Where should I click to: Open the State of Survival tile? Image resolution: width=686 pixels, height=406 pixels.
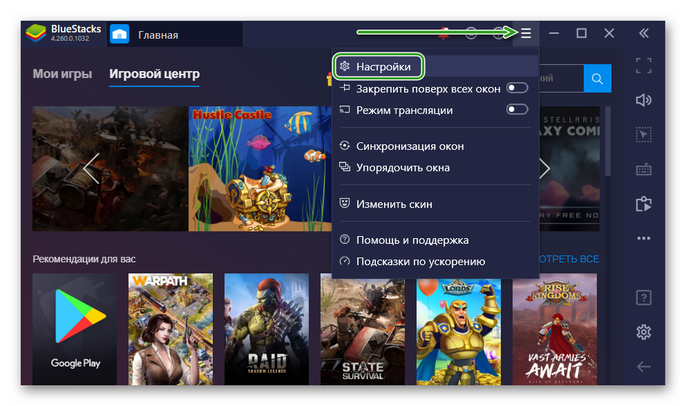tap(363, 331)
